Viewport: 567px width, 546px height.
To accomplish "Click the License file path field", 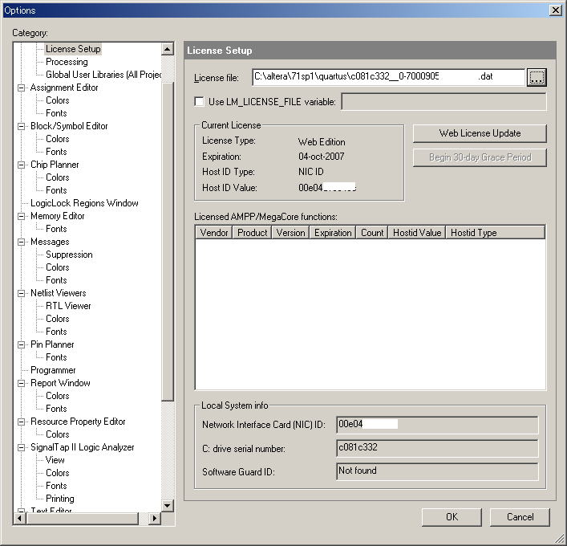I will coord(388,77).
